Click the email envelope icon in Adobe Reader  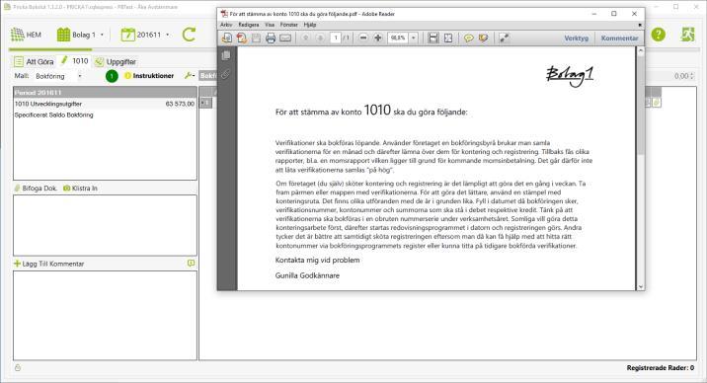click(285, 38)
